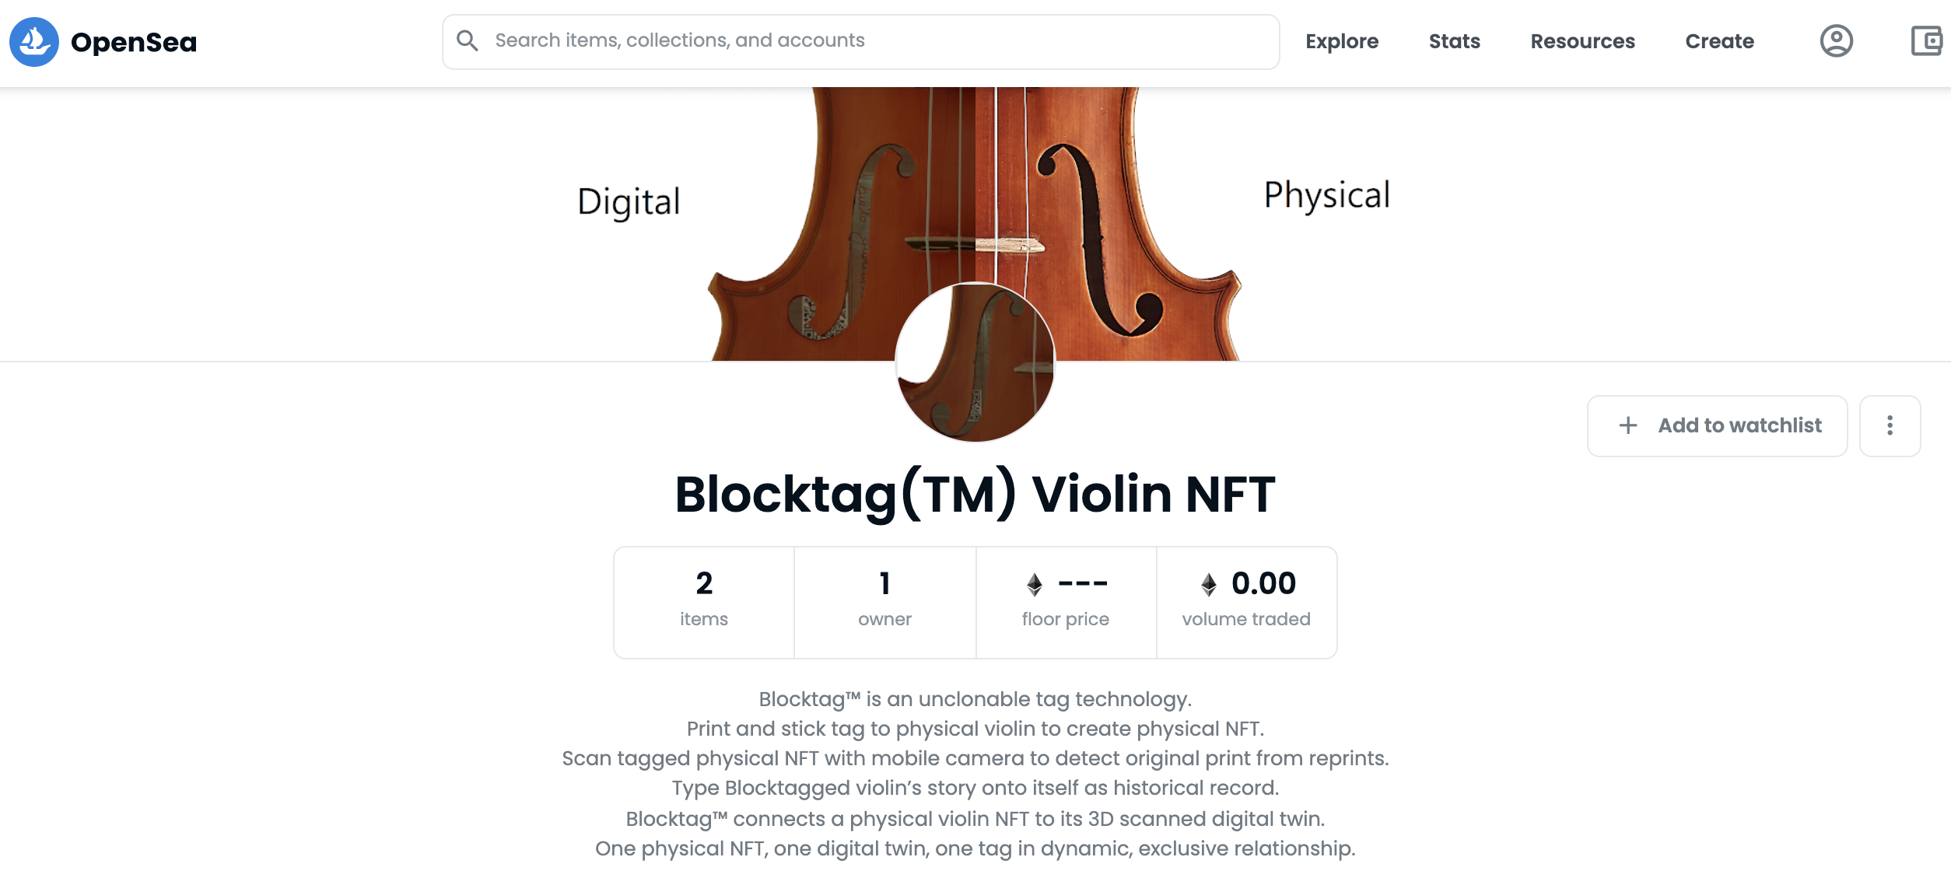Viewport: 1951px width, 871px height.
Task: Click Add to watchlist button
Action: [1739, 425]
